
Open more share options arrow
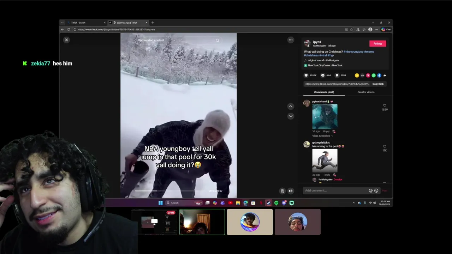click(385, 75)
